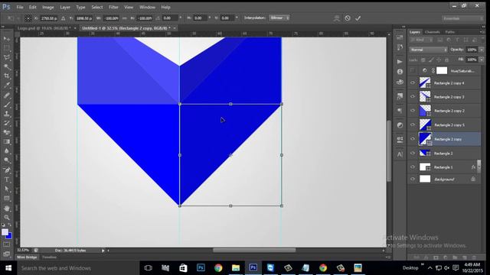
Task: Select the Zoom tool
Action: 7,217
